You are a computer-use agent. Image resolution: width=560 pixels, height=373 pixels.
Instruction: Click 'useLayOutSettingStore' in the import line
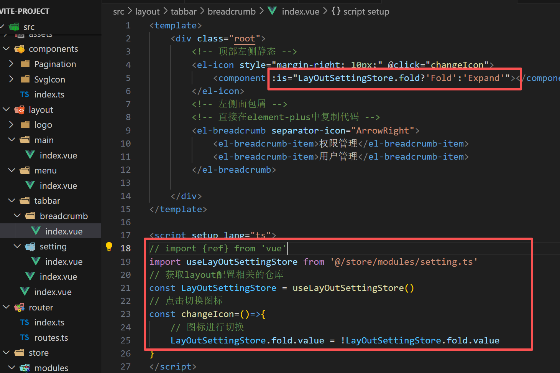(x=242, y=262)
